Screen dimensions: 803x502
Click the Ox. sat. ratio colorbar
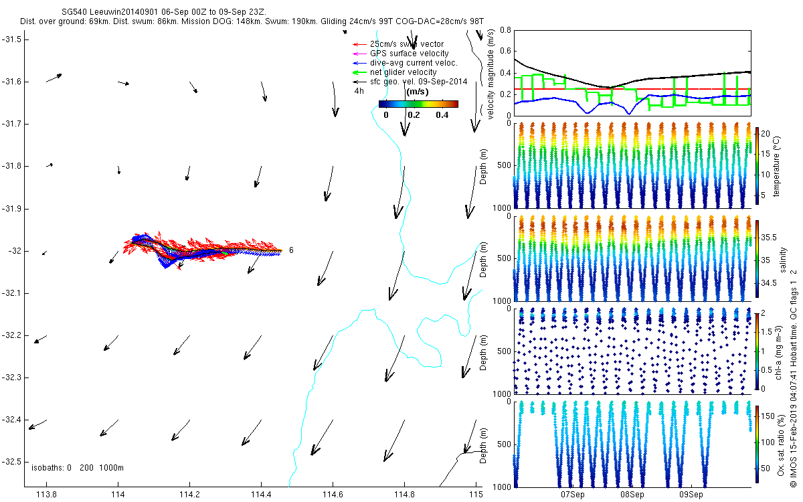[x=757, y=444]
